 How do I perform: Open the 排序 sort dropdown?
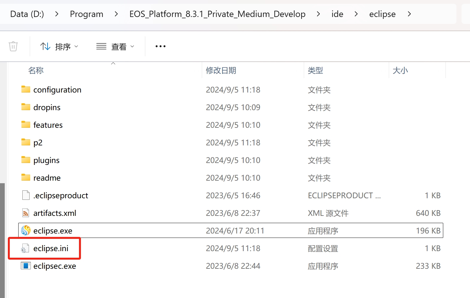click(x=59, y=47)
